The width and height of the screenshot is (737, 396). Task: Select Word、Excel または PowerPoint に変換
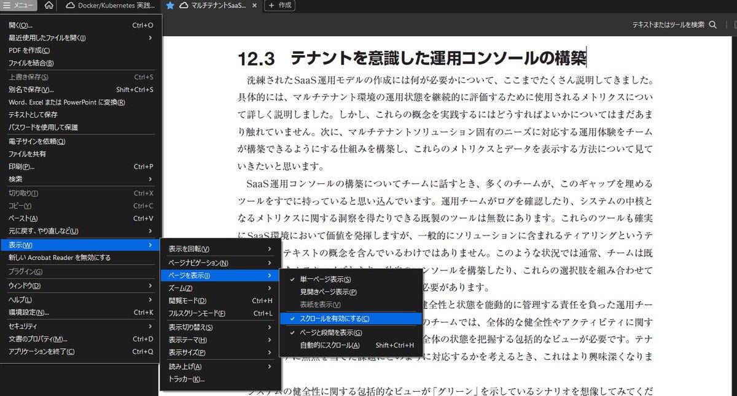(81, 102)
